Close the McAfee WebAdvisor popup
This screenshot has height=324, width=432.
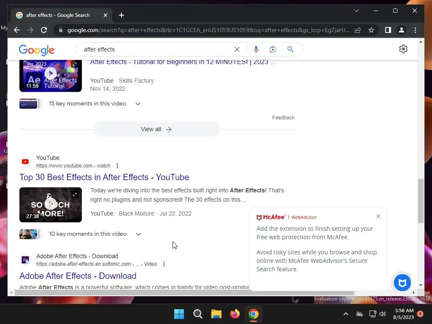tap(378, 216)
